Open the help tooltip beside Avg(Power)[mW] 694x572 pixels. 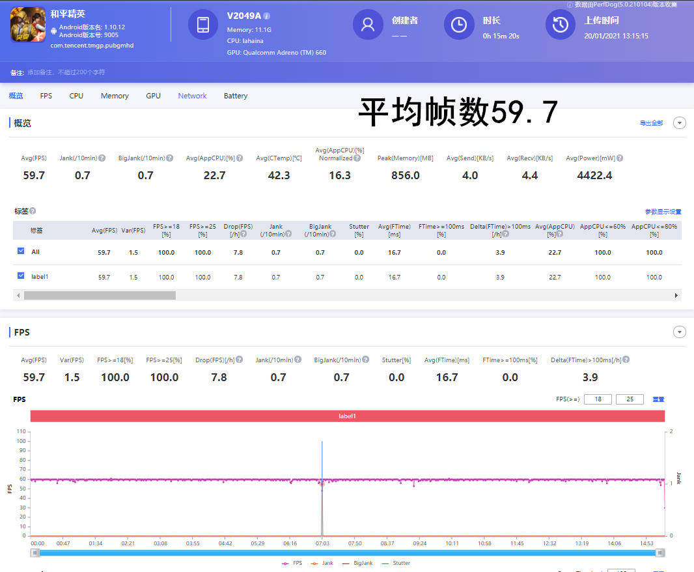point(618,158)
